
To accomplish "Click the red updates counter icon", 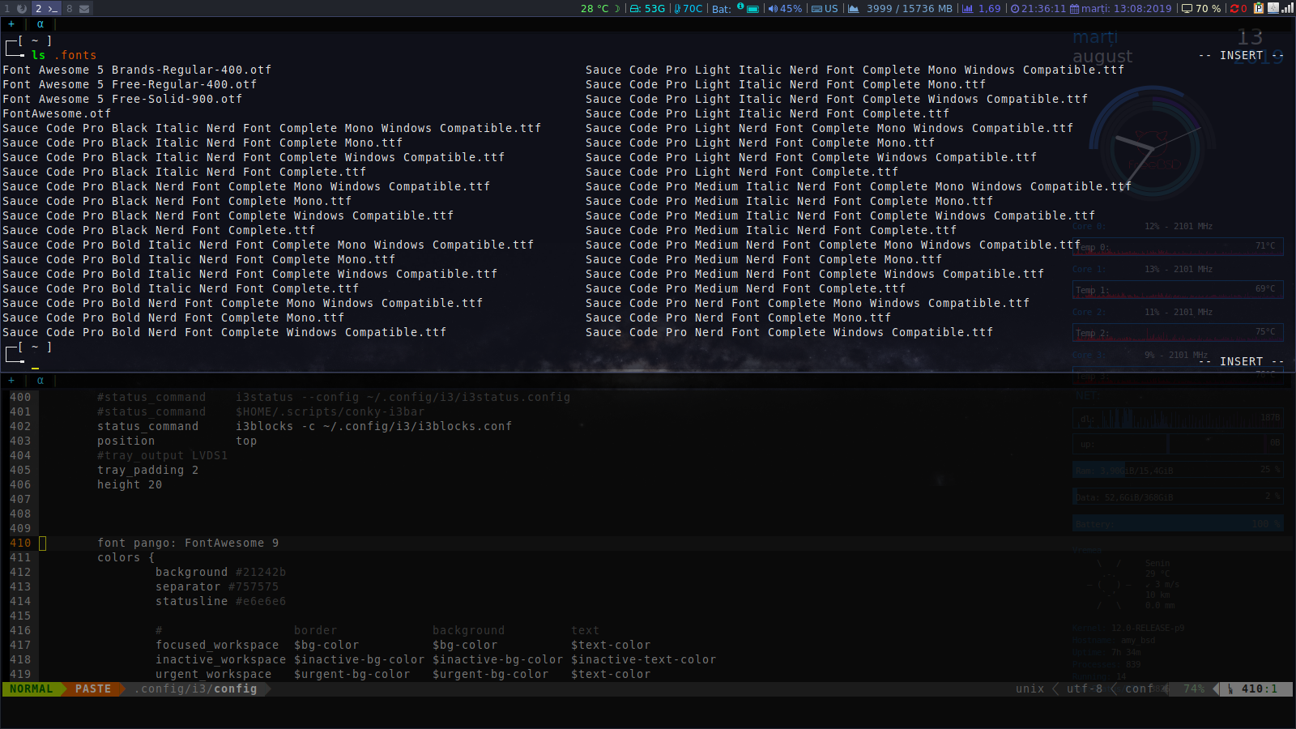I will pyautogui.click(x=1238, y=8).
